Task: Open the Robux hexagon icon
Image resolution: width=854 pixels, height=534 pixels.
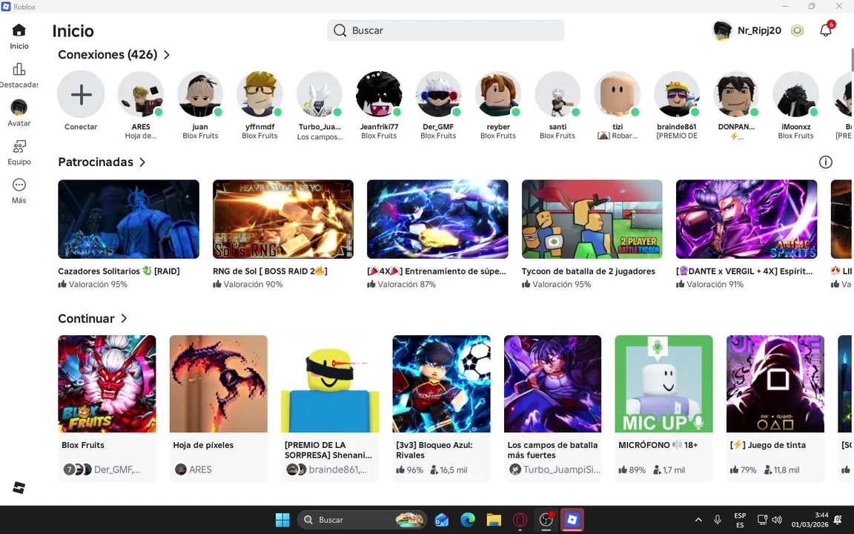Action: pos(798,30)
